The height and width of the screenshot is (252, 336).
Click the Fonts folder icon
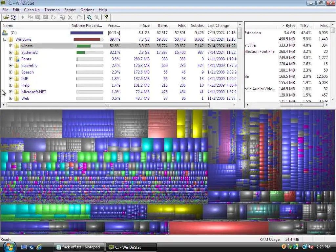click(x=17, y=59)
